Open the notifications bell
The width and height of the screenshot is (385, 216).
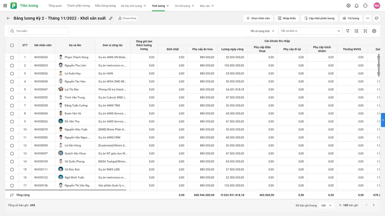click(x=357, y=6)
